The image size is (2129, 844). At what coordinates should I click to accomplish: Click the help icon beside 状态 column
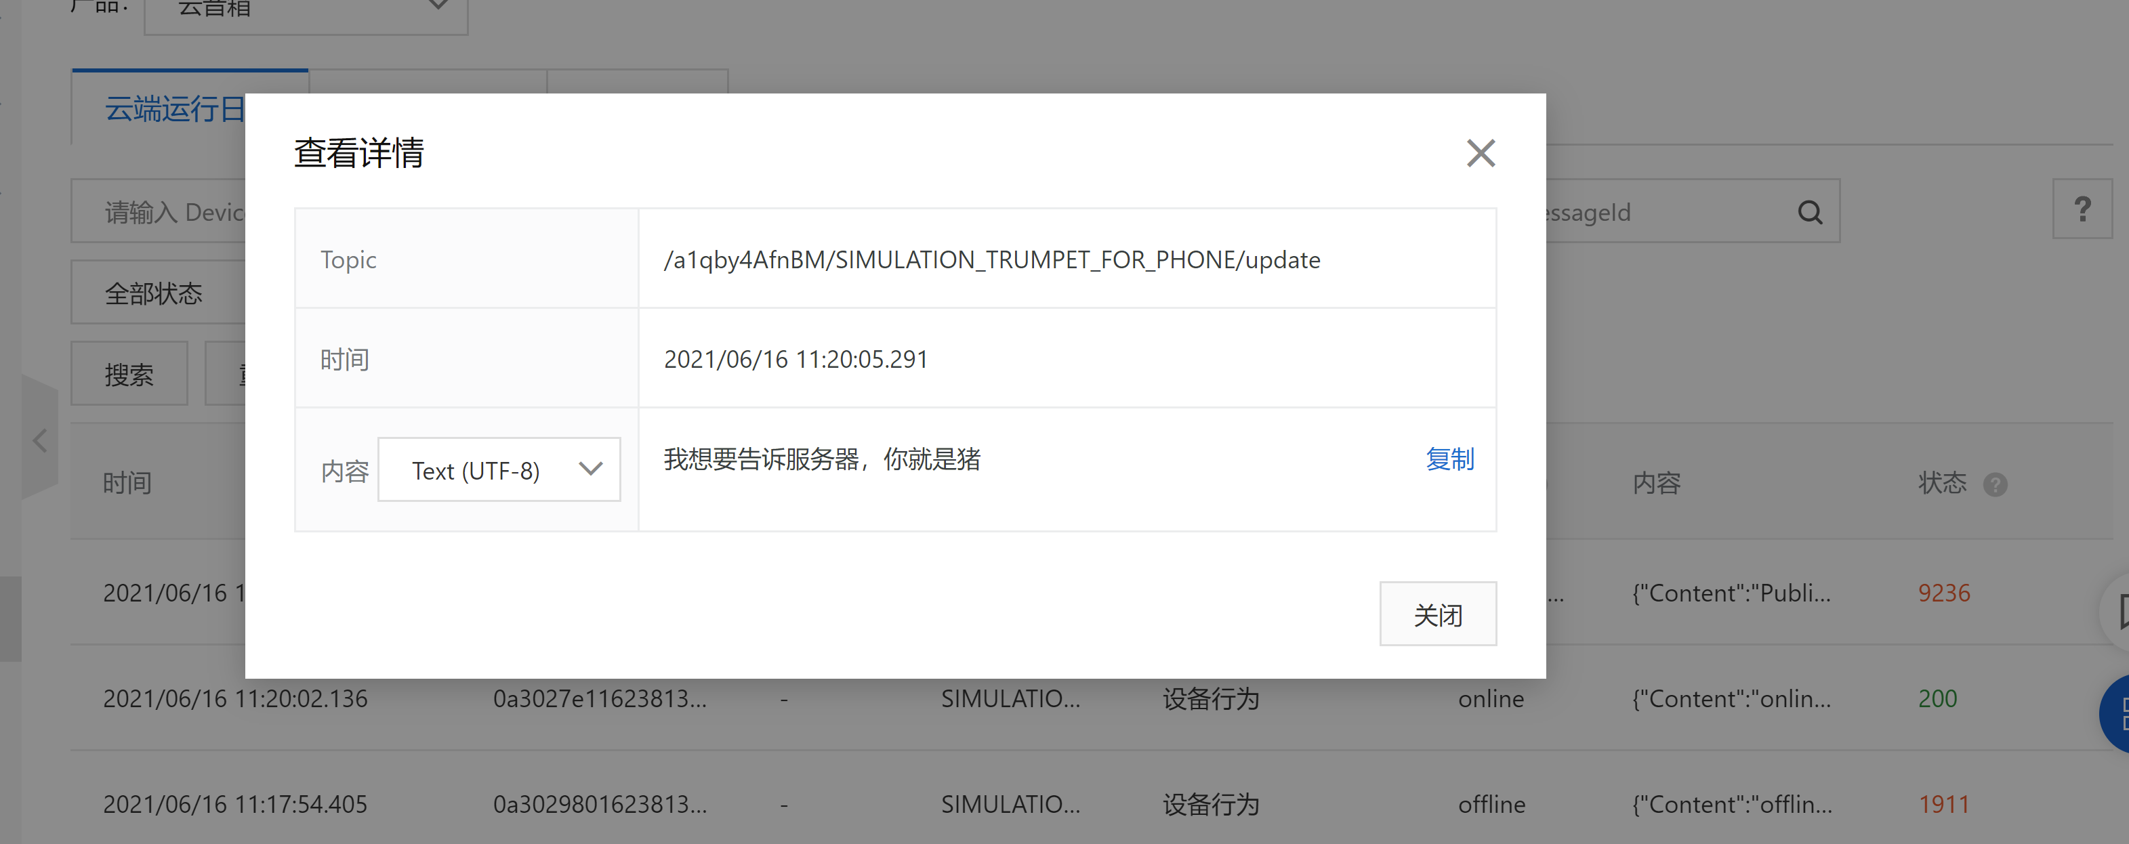(x=1995, y=485)
